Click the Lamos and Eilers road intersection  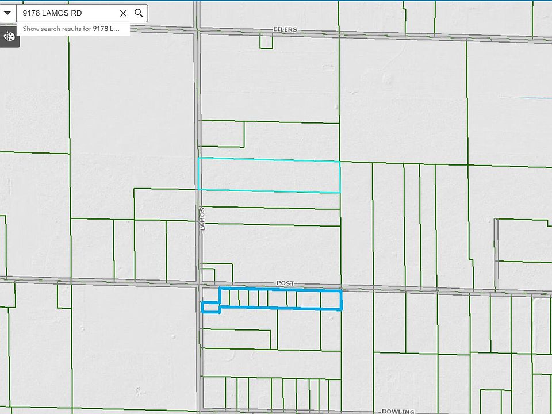point(197,28)
